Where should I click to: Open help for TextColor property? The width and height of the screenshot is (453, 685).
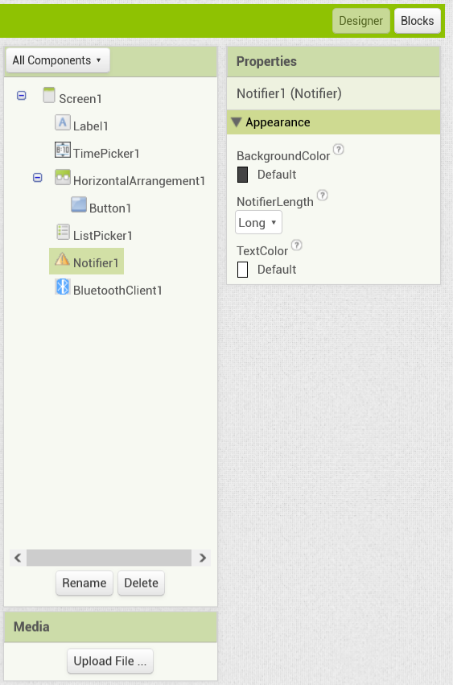pos(297,245)
